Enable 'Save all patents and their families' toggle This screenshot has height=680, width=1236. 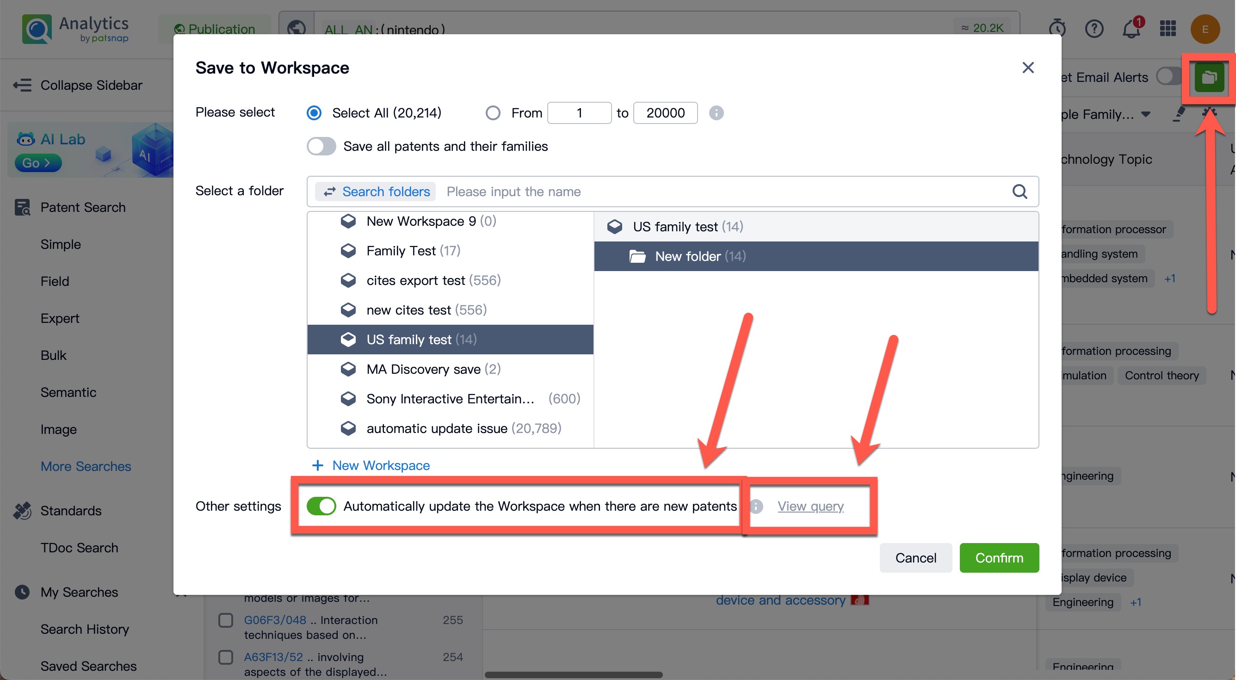(321, 146)
